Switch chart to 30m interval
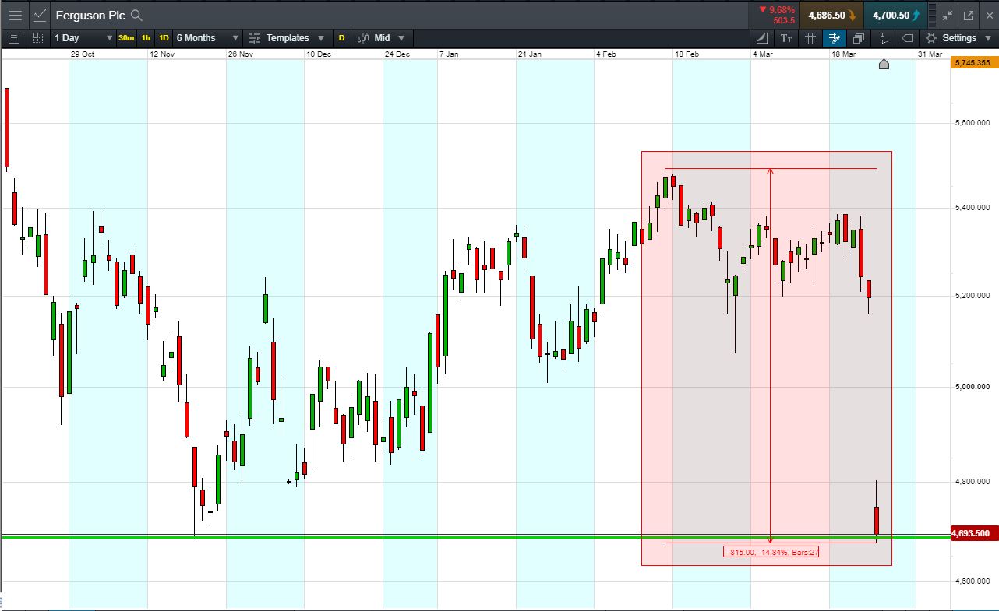The height and width of the screenshot is (611, 999). tap(125, 37)
